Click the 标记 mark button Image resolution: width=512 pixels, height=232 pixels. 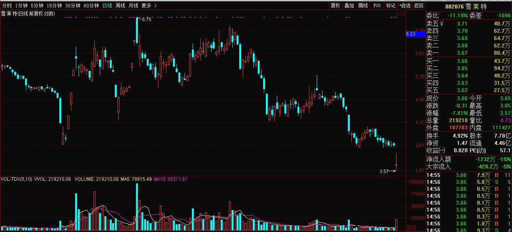(391, 5)
